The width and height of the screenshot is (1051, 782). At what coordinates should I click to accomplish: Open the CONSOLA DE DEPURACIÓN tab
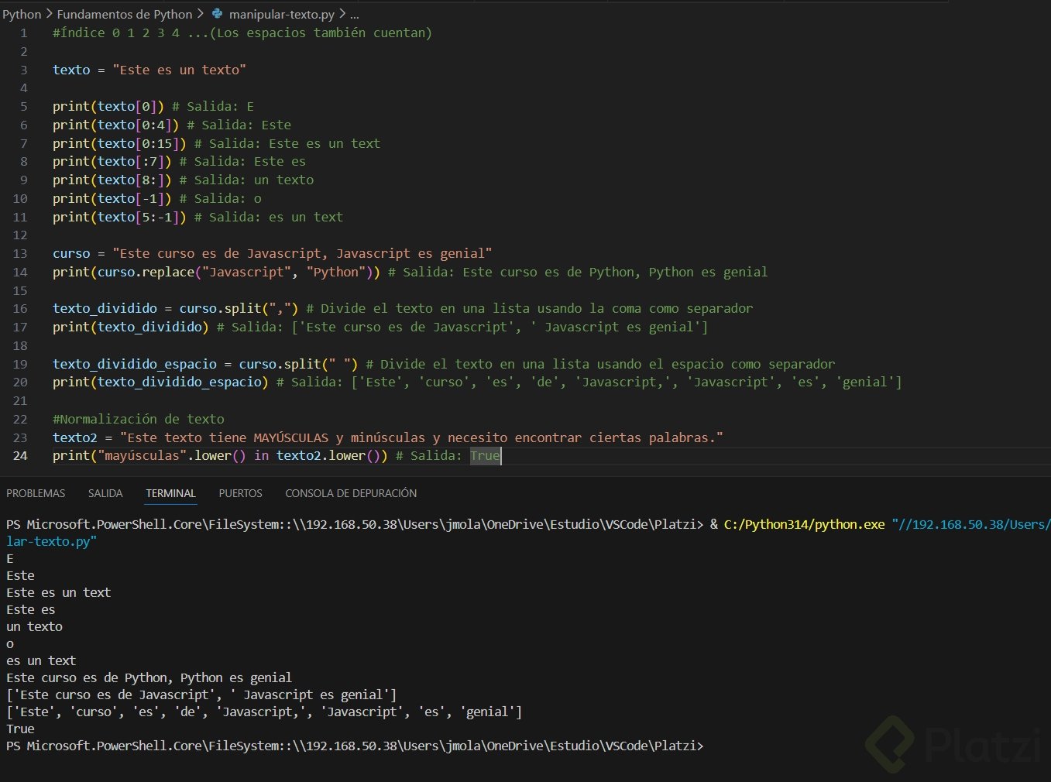[351, 493]
